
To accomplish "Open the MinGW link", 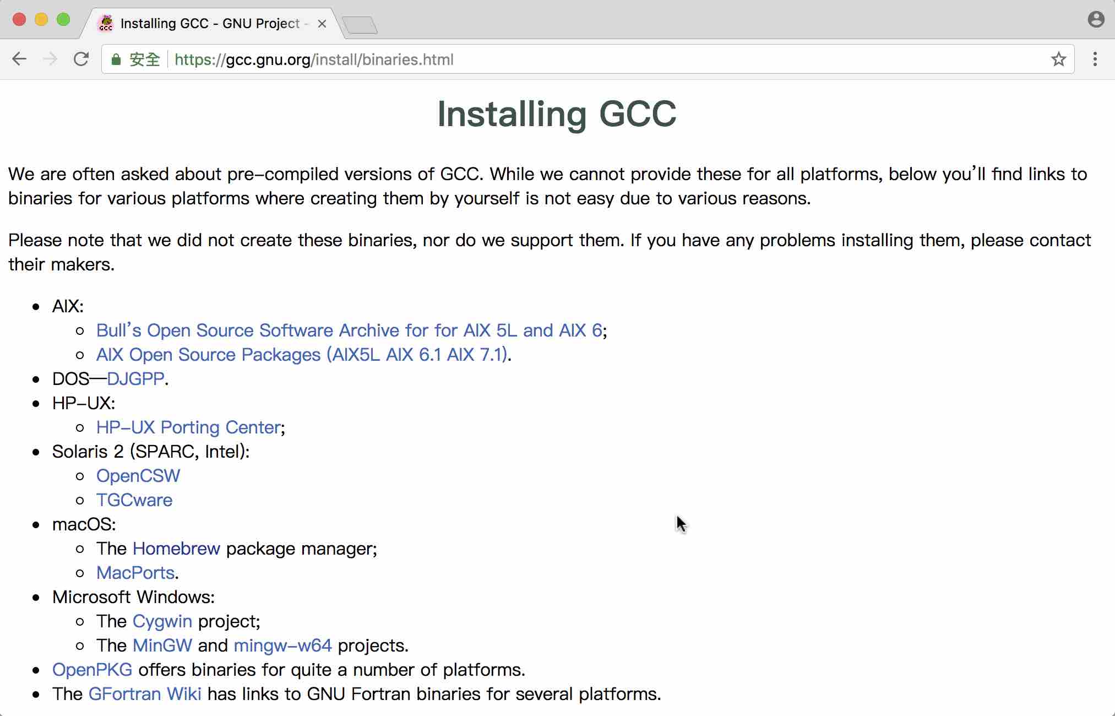I will (x=162, y=646).
